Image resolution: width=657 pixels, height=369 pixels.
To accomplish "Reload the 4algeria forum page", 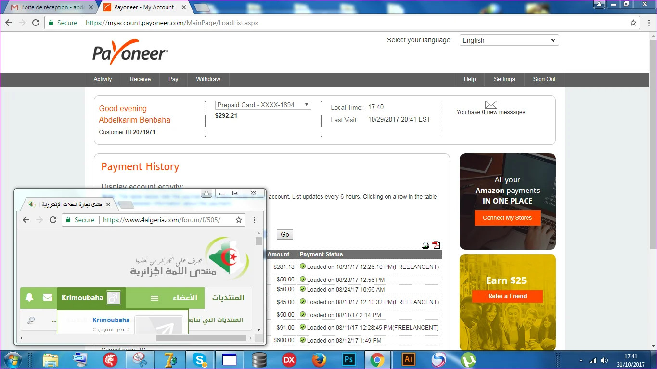I will [53, 220].
